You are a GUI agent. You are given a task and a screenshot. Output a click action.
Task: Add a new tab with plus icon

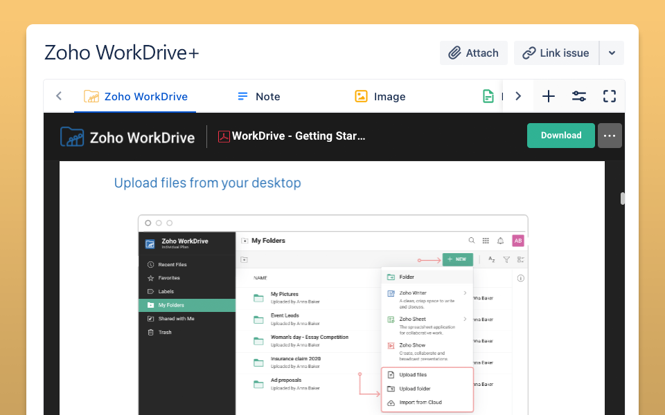click(549, 96)
